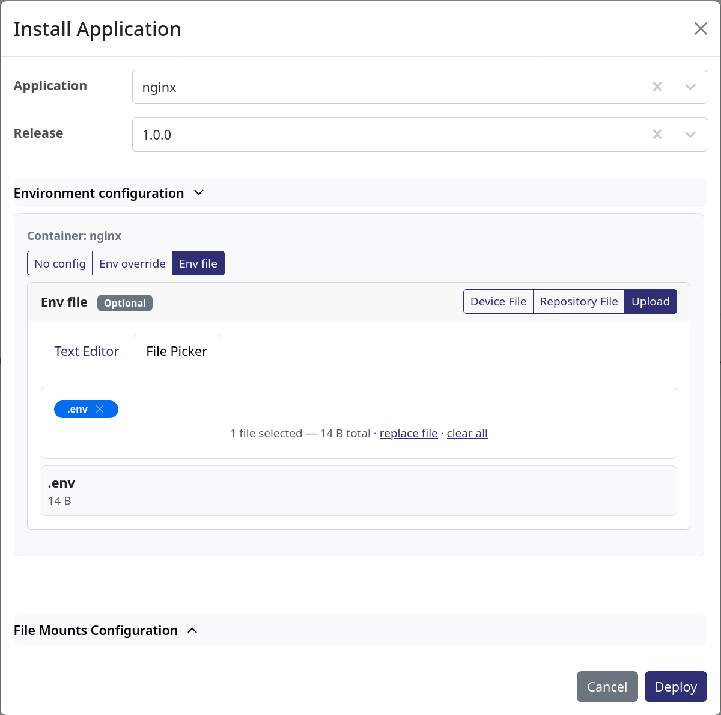Choose Upload source

pyautogui.click(x=651, y=302)
